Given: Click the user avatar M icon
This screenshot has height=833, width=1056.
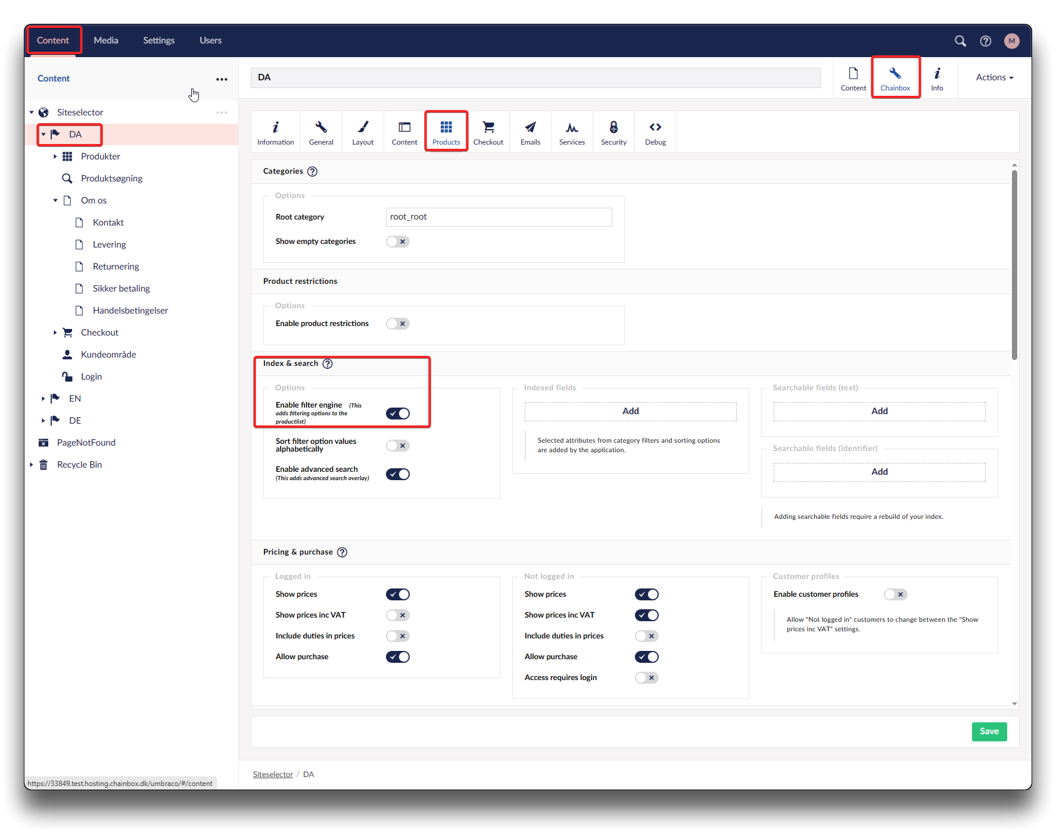Looking at the screenshot, I should (x=1011, y=41).
